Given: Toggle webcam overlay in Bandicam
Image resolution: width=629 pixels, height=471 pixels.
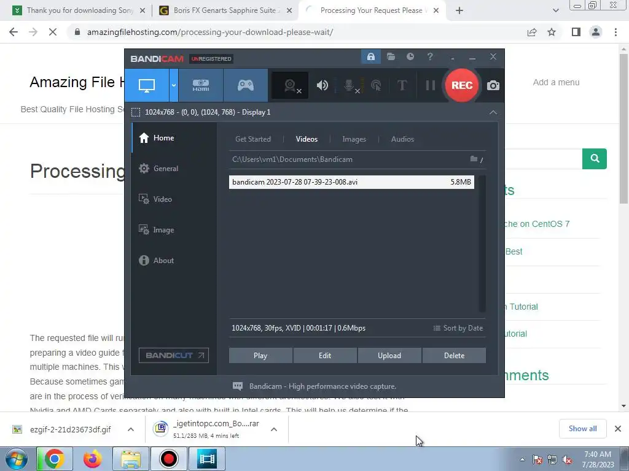Looking at the screenshot, I should pyautogui.click(x=290, y=85).
